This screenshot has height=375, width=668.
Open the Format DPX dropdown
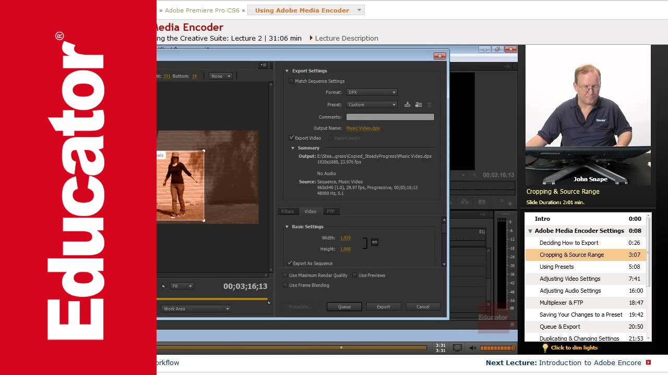click(x=372, y=92)
